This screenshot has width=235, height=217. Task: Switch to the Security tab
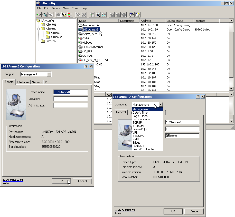pyautogui.click(x=37, y=82)
